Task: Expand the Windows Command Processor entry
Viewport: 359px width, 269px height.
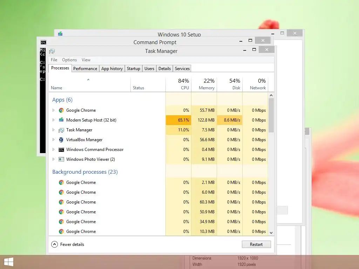Action: 53,149
